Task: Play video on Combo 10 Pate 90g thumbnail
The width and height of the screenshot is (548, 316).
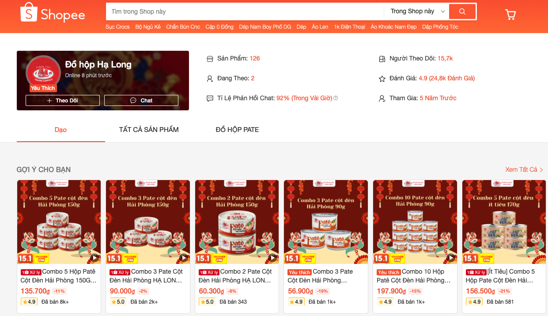Action: pos(450,258)
